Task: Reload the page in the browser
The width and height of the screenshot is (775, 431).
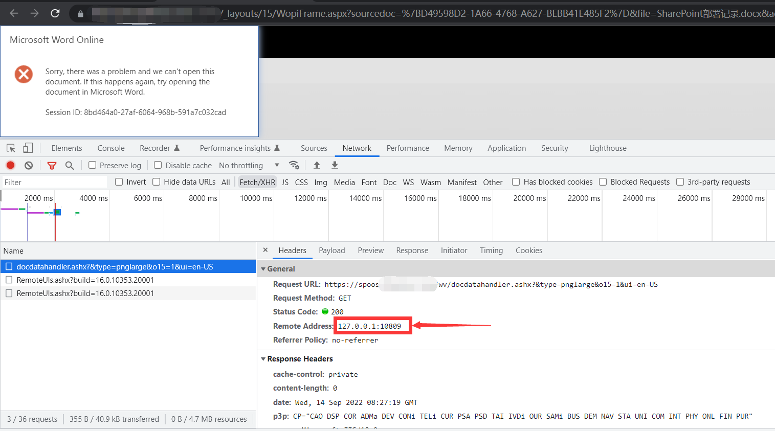Action: pos(55,14)
